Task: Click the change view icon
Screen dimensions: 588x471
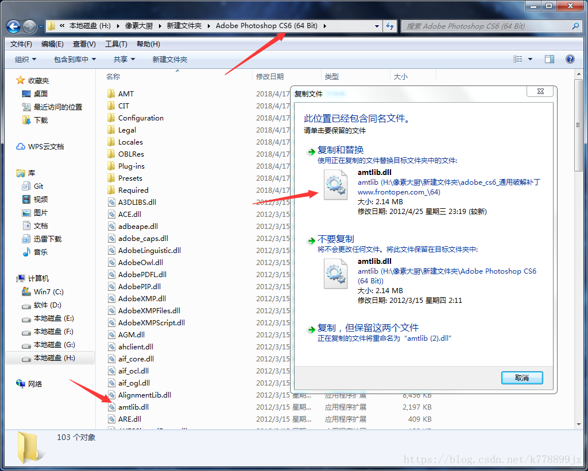Action: click(x=518, y=59)
